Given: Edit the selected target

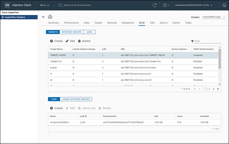Looking at the screenshot, I should (70, 41).
